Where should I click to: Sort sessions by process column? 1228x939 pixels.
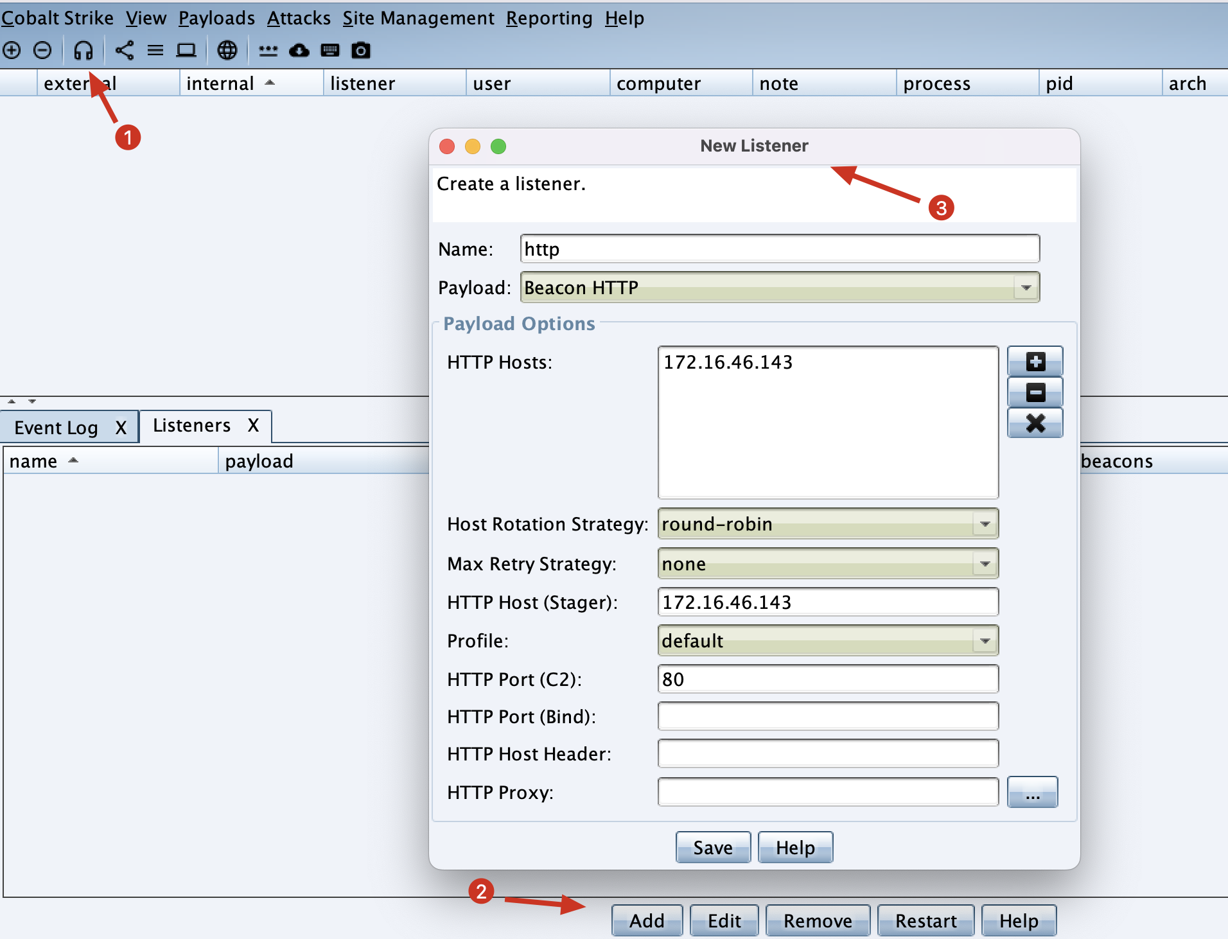pyautogui.click(x=967, y=83)
